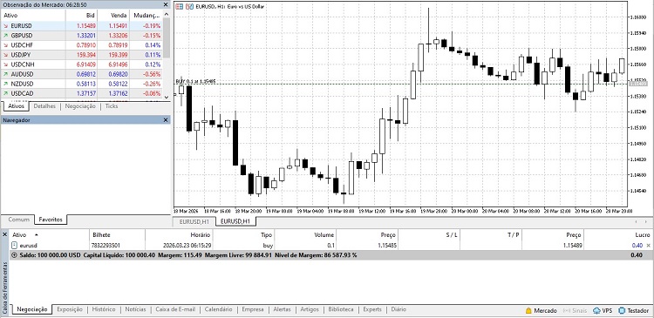Open the Negociação tab in Market Watch
Screen dimensions: 654x318
(80, 106)
